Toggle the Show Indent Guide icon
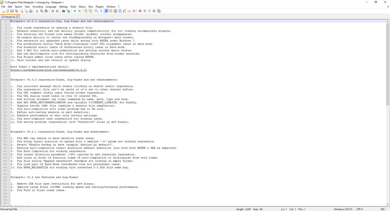 click(x=106, y=11)
